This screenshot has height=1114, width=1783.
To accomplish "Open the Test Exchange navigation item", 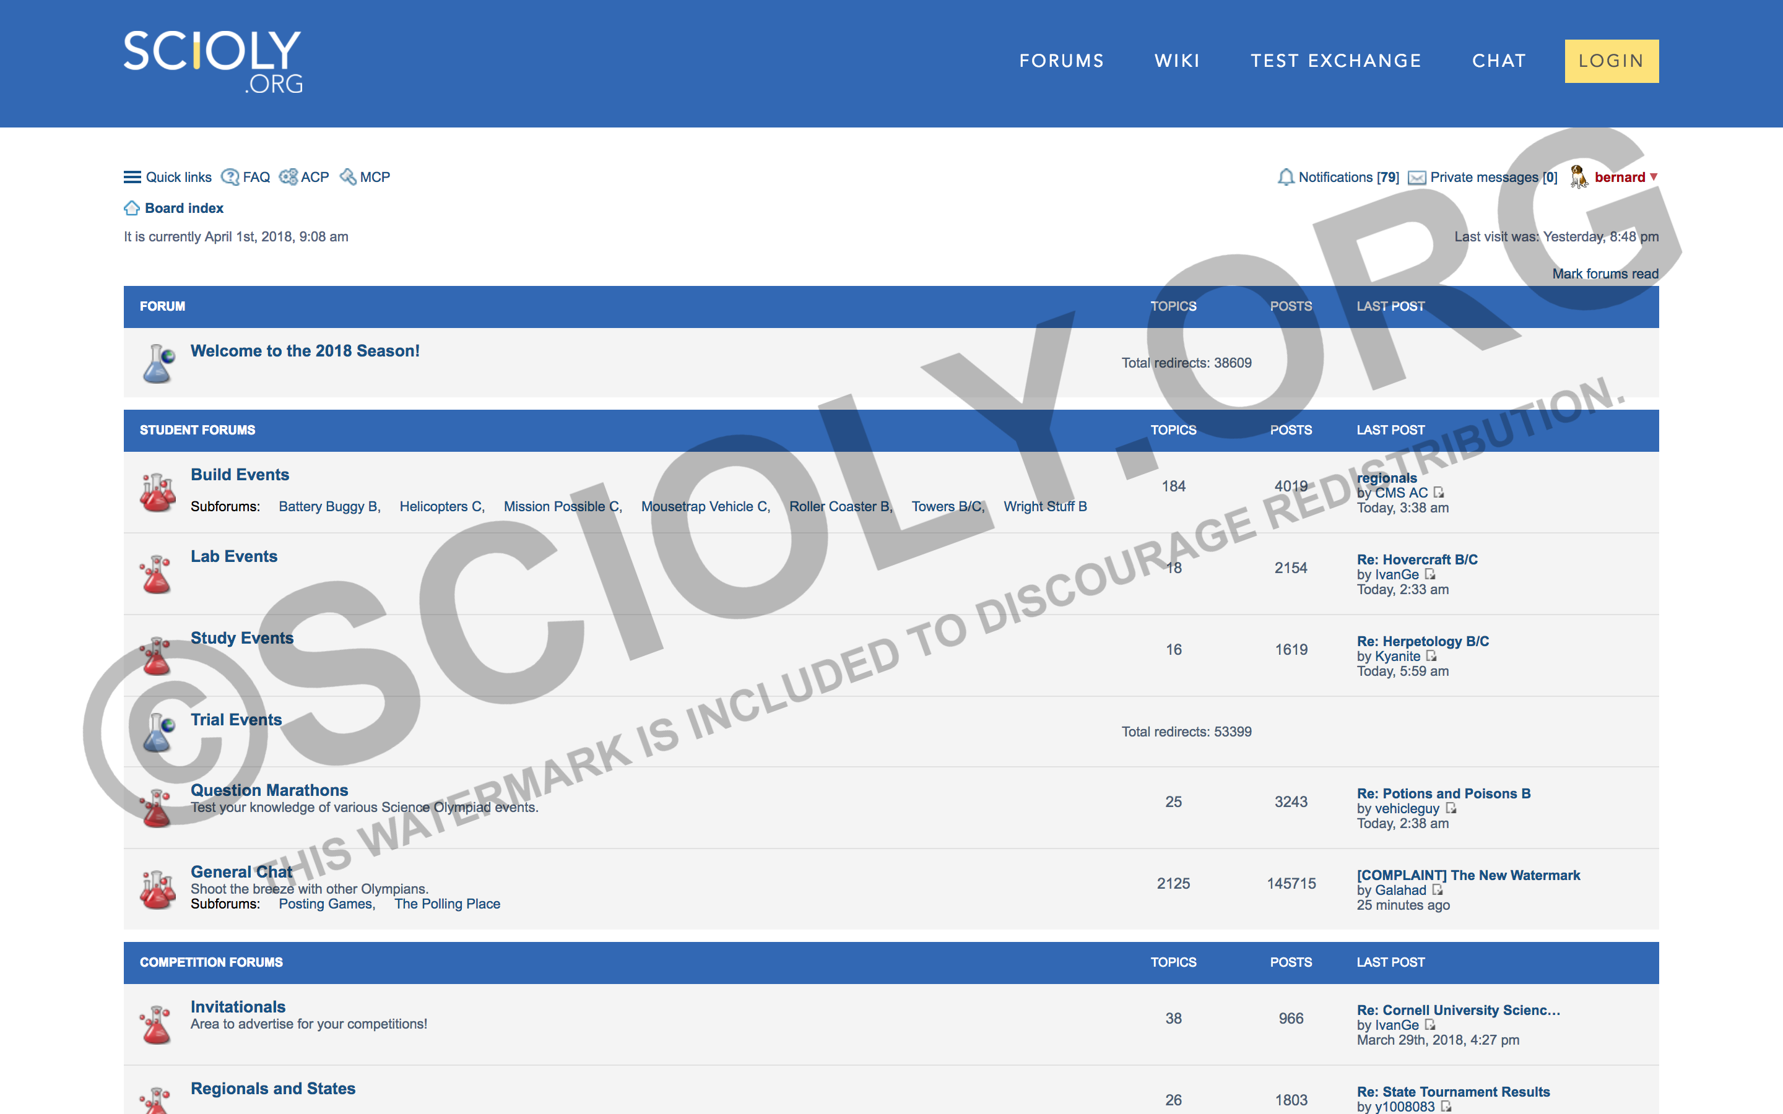I will click(x=1336, y=61).
